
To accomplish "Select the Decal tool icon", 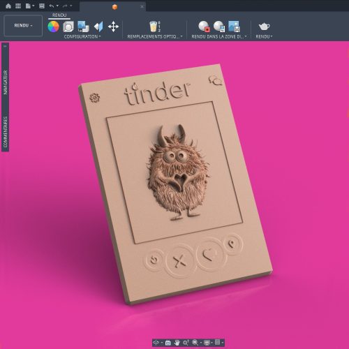I will 83,27.
